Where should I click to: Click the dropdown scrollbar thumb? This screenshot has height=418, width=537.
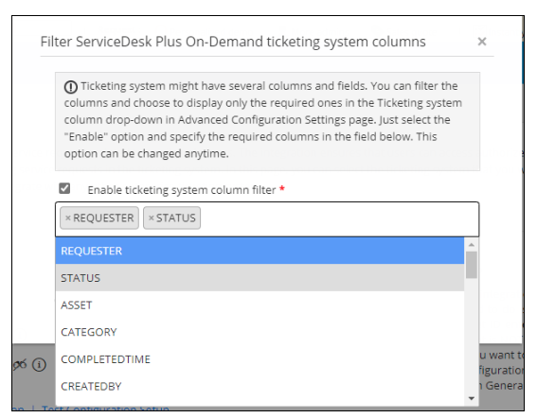(472, 265)
